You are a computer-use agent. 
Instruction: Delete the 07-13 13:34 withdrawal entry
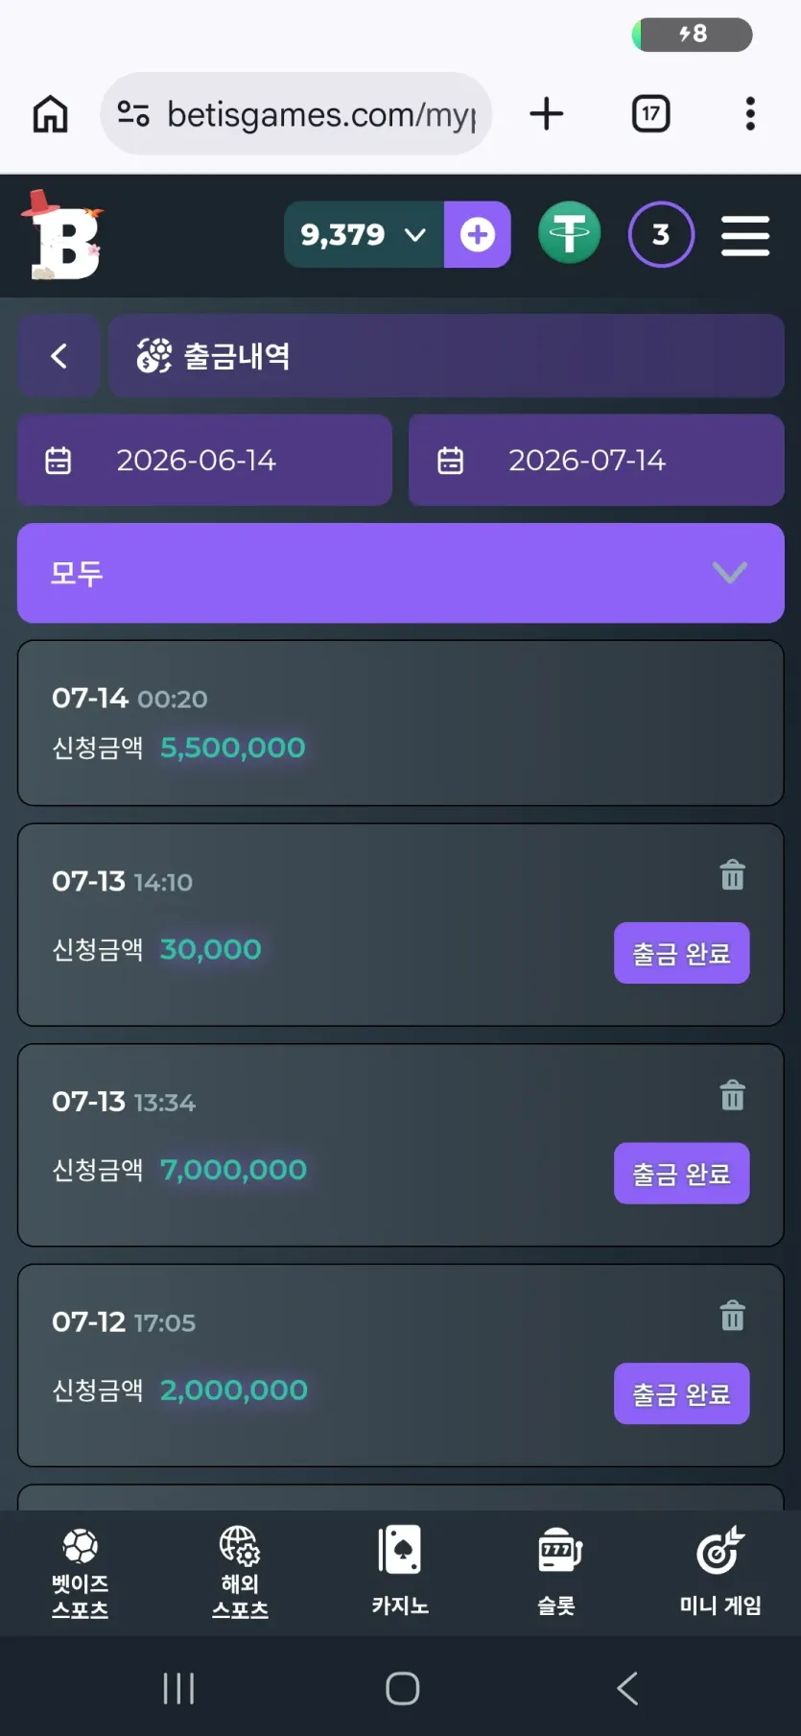(732, 1095)
